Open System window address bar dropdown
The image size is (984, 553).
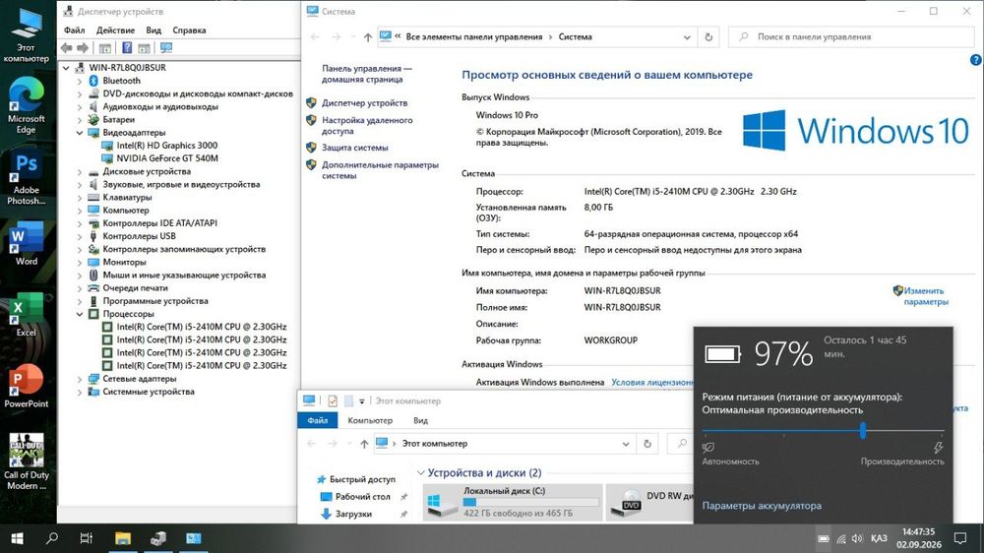(687, 37)
